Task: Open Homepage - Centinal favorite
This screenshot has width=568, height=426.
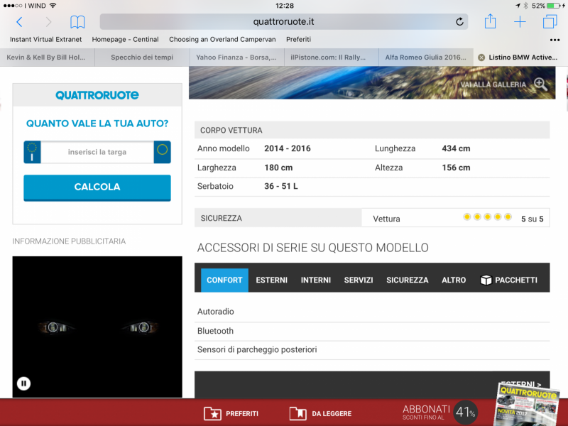Action: click(x=126, y=39)
